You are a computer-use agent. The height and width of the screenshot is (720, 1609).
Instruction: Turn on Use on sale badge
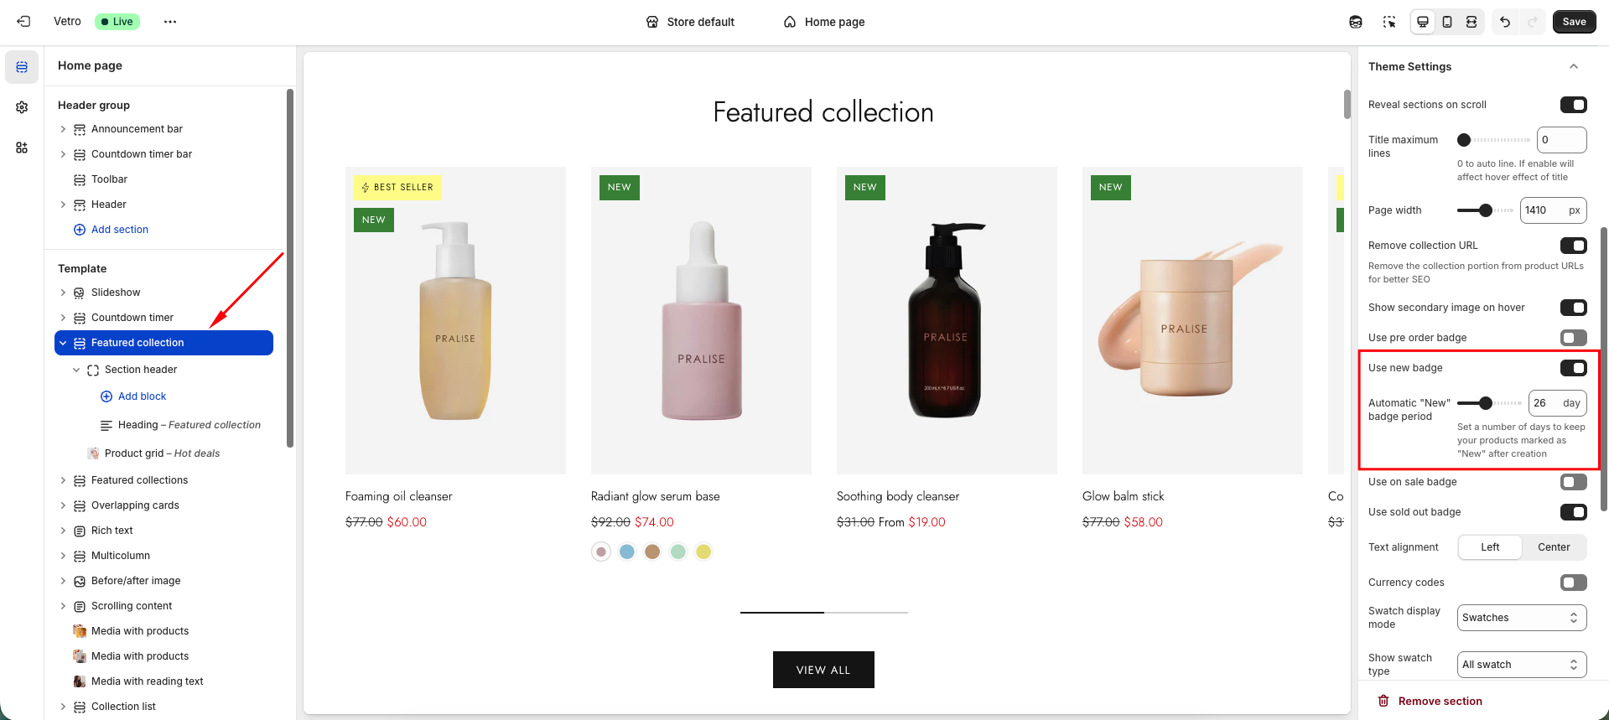tap(1573, 482)
